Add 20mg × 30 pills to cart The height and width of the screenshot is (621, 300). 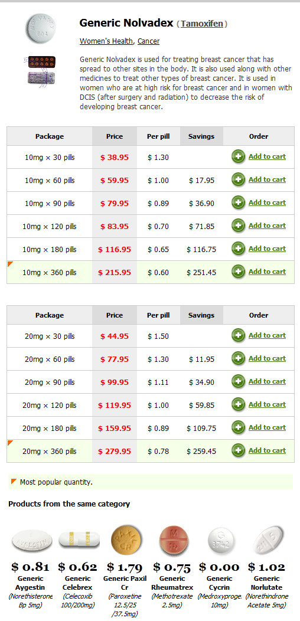click(267, 335)
